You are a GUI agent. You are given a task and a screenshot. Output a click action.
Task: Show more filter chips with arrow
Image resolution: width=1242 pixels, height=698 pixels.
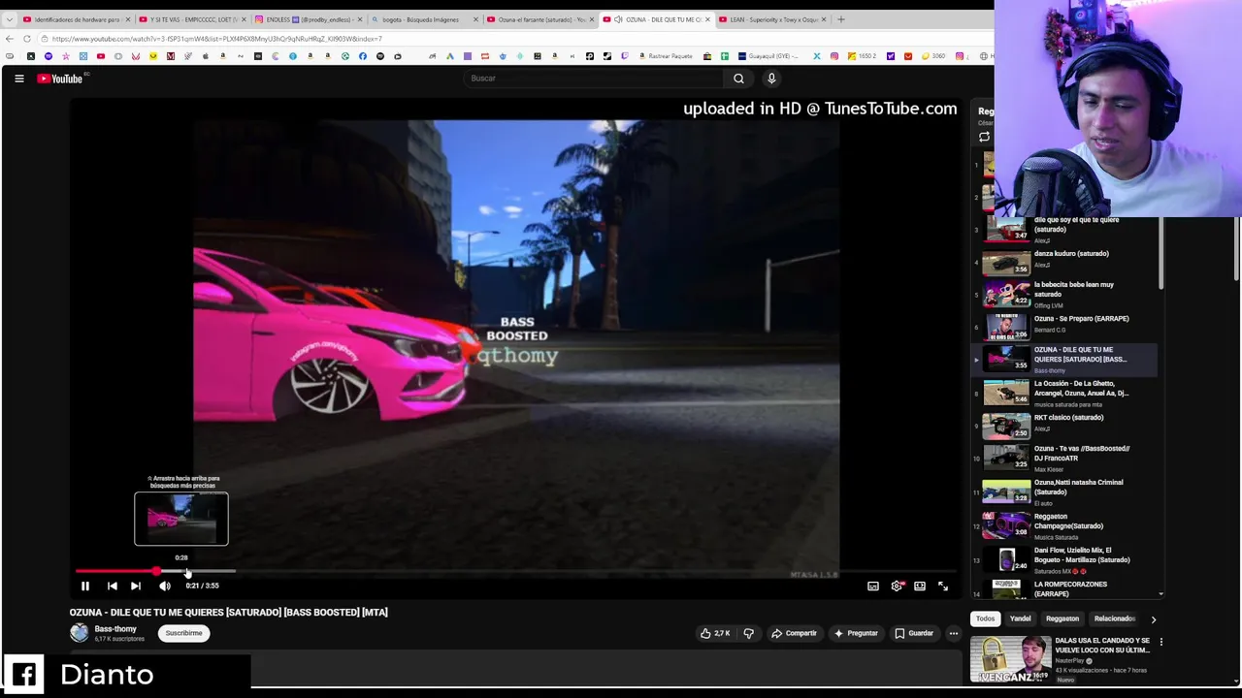(x=1153, y=619)
